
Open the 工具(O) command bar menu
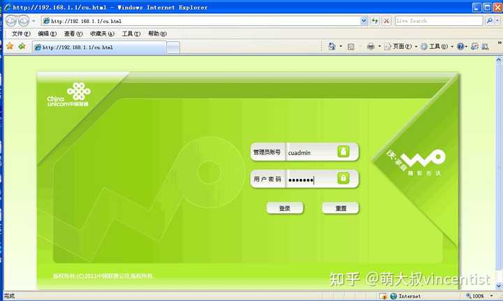point(437,47)
